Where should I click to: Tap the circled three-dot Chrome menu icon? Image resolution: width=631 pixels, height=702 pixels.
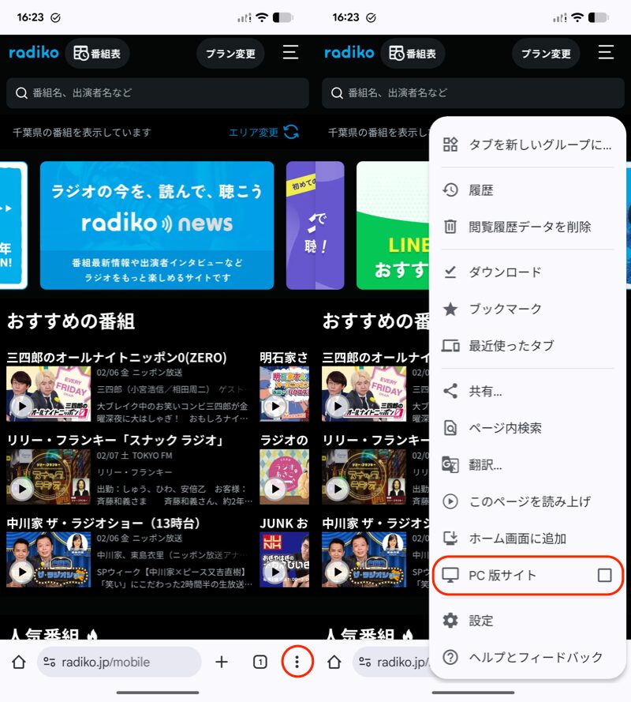(x=296, y=661)
